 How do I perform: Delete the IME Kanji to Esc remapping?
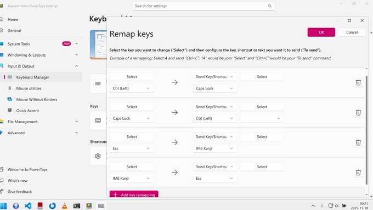tap(358, 173)
